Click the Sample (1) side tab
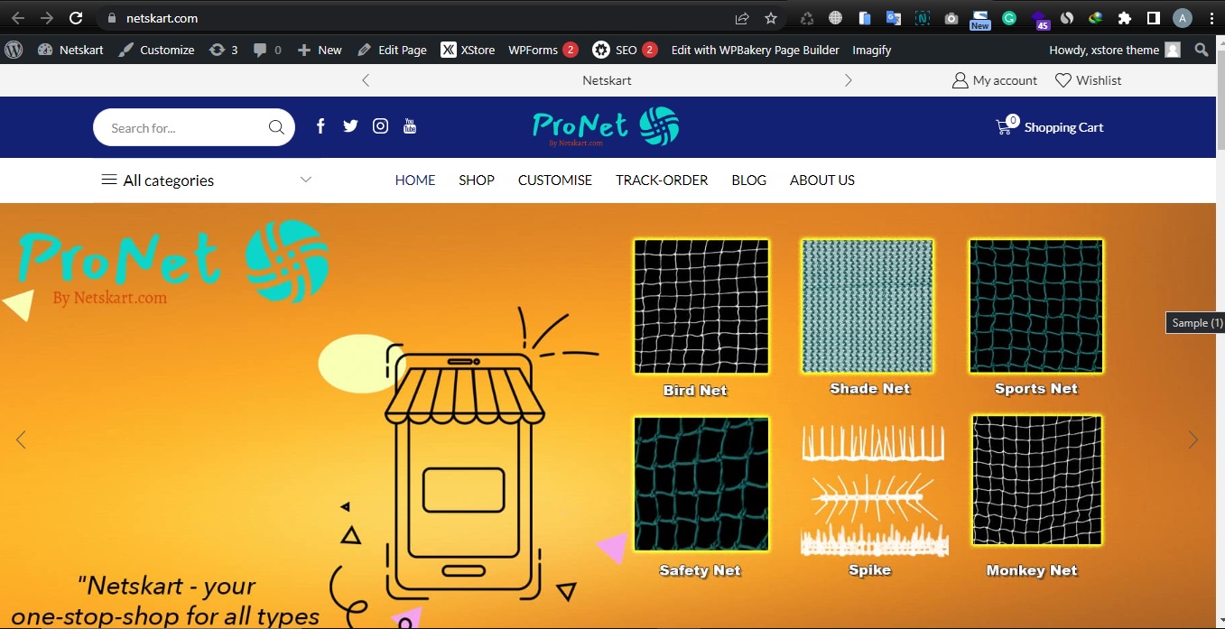Image resolution: width=1225 pixels, height=629 pixels. click(x=1195, y=322)
